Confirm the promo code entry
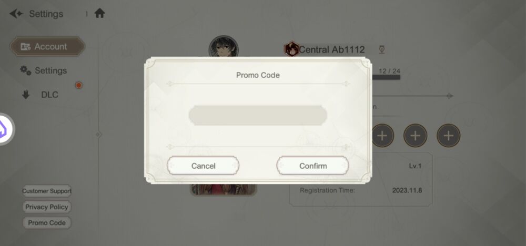Viewport: 526px width, 246px height. click(312, 166)
